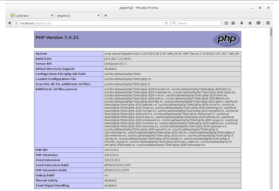Click the 'Virtual Directory Support' label

click(x=55, y=69)
